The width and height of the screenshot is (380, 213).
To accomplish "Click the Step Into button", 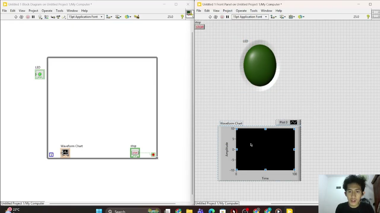I will (53, 17).
